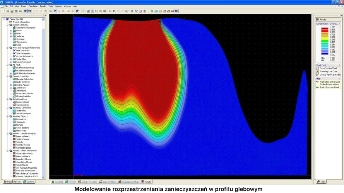Image resolution: width=344 pixels, height=193 pixels.
Task: Select Display Values at Nodes tool
Action: point(329,75)
